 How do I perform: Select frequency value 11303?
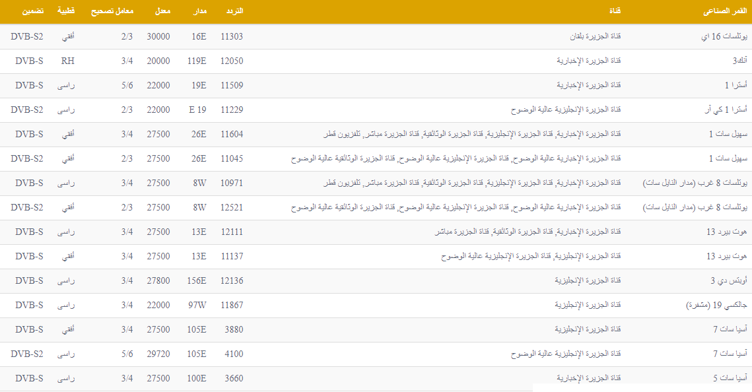point(232,36)
